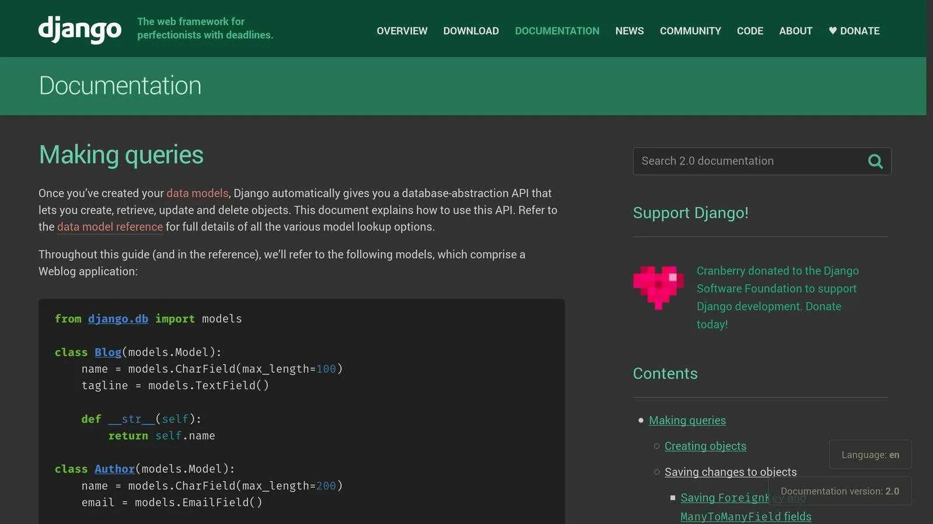Visit the Community page

click(x=690, y=31)
